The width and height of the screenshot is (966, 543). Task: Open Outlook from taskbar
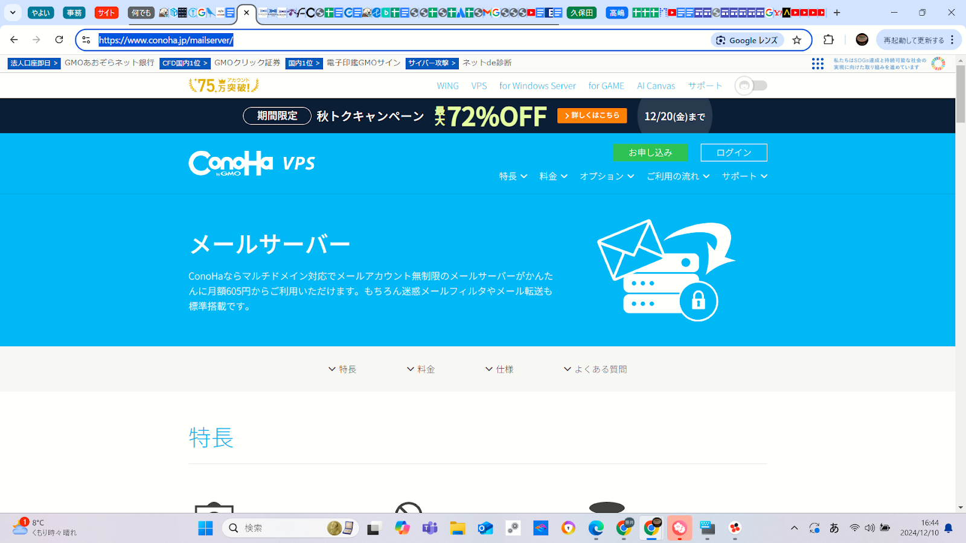(485, 528)
